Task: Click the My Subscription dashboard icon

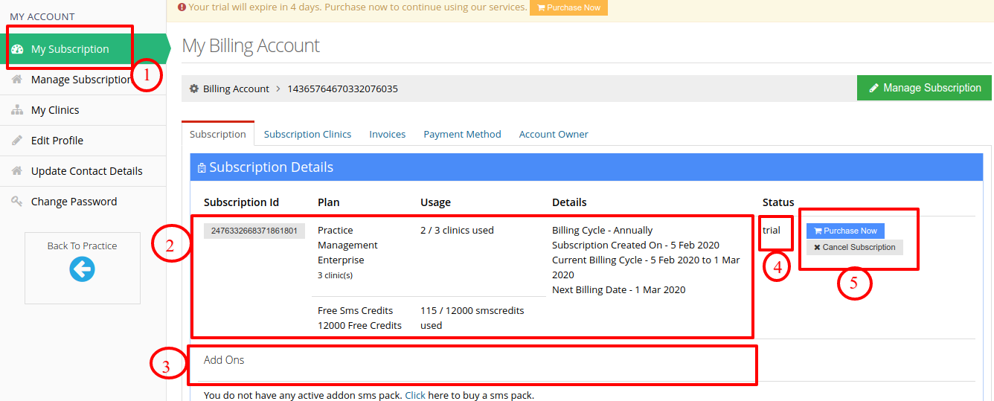Action: (x=17, y=49)
